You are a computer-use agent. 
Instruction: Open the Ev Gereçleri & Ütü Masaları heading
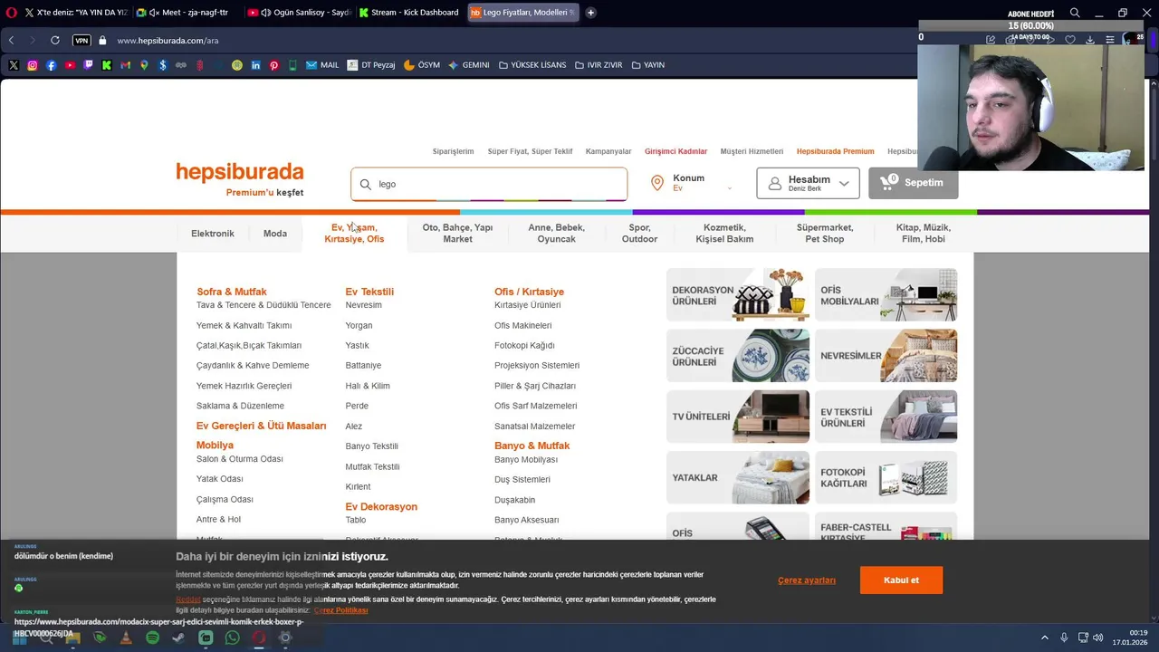point(261,426)
